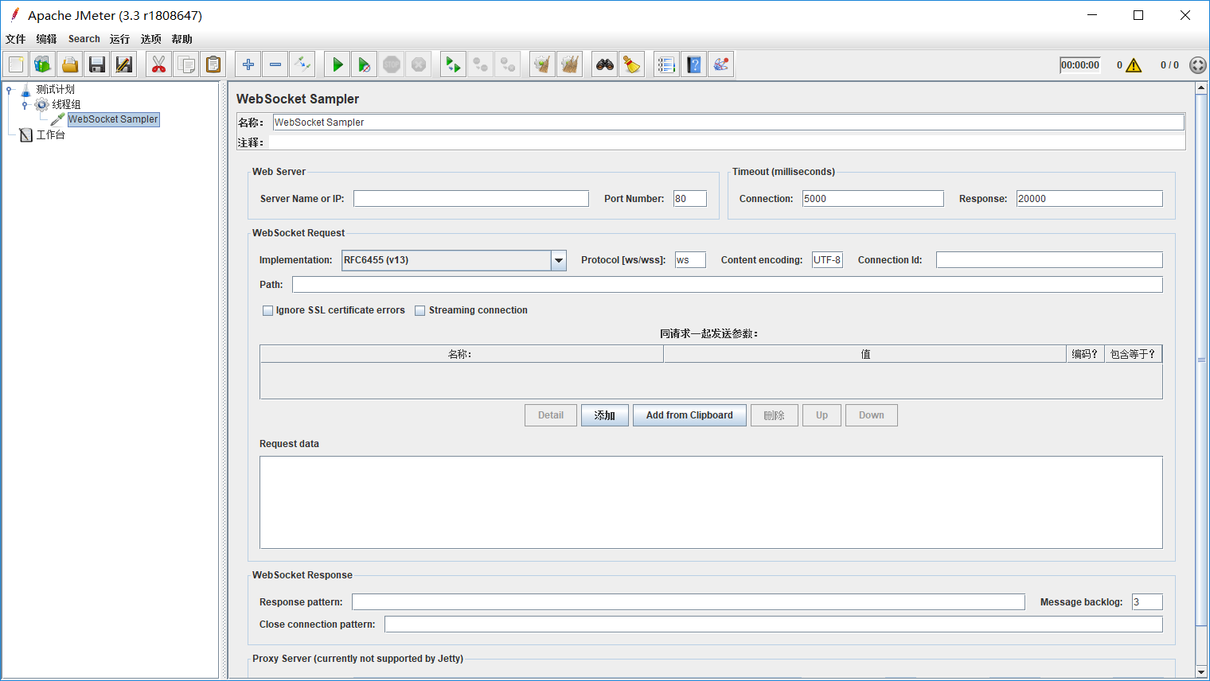Clear results with the single broom icon

click(x=543, y=64)
